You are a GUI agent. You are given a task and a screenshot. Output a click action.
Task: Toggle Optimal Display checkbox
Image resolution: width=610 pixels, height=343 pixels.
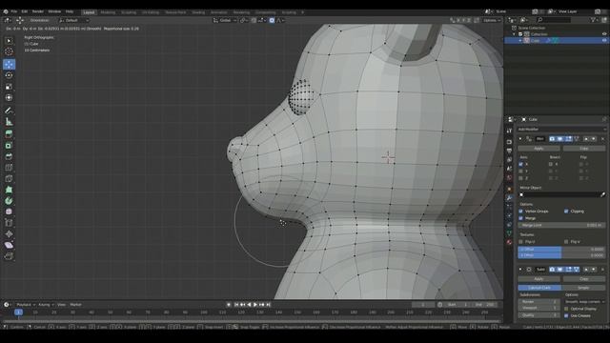click(566, 309)
